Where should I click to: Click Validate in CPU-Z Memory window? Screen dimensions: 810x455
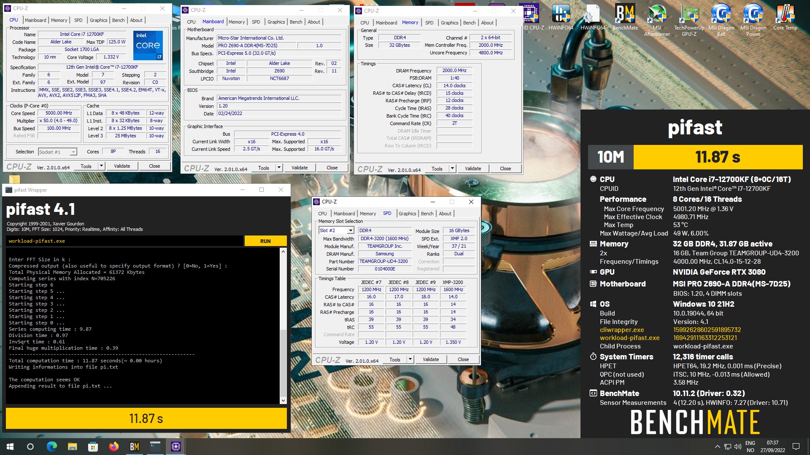coord(473,169)
